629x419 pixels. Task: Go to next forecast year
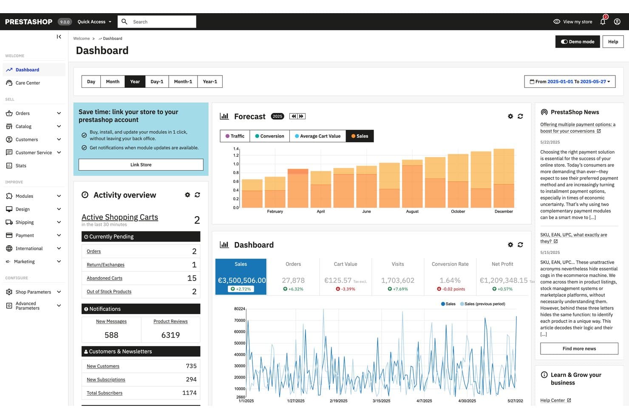301,116
